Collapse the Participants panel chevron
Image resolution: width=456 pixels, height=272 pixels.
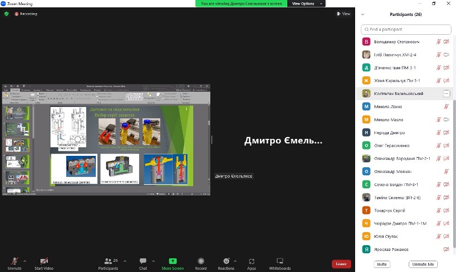click(363, 14)
